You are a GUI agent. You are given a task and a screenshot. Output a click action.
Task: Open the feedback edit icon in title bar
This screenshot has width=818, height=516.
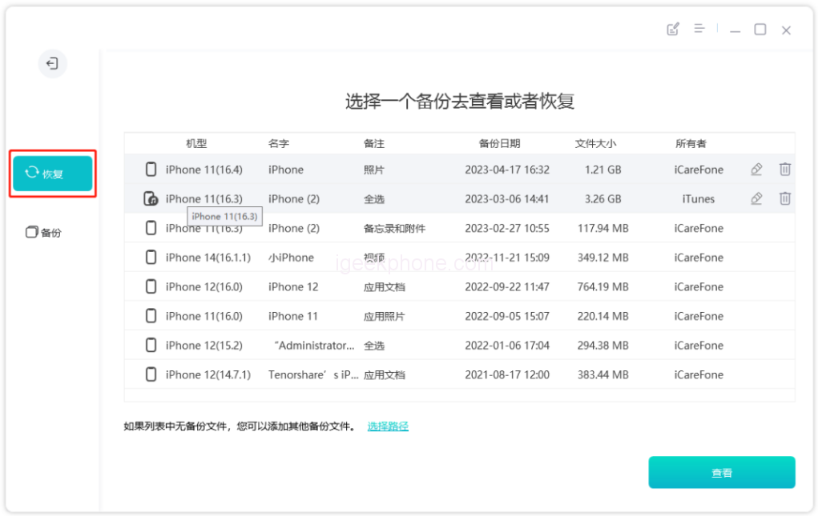[673, 30]
